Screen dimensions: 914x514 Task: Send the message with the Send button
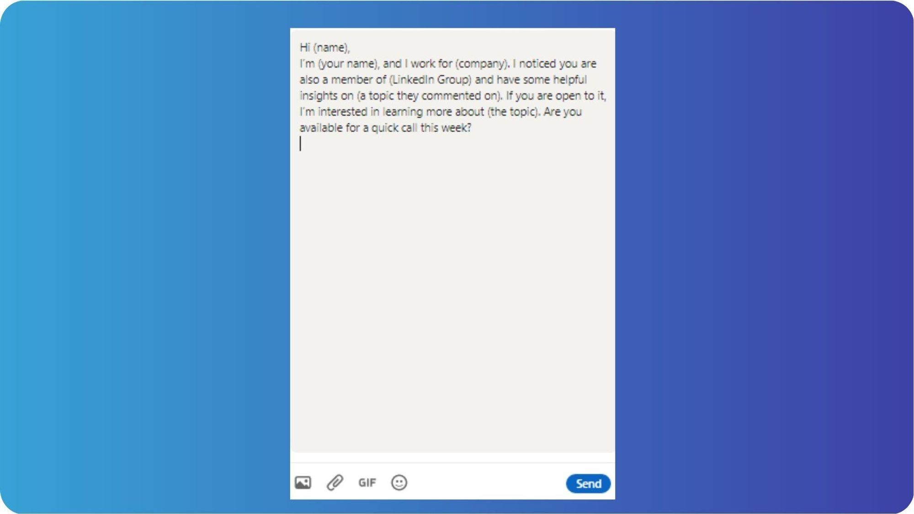coord(588,483)
